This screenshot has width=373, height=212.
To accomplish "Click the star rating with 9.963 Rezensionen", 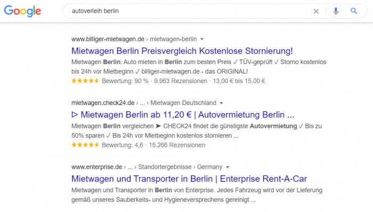I will pos(85,81).
